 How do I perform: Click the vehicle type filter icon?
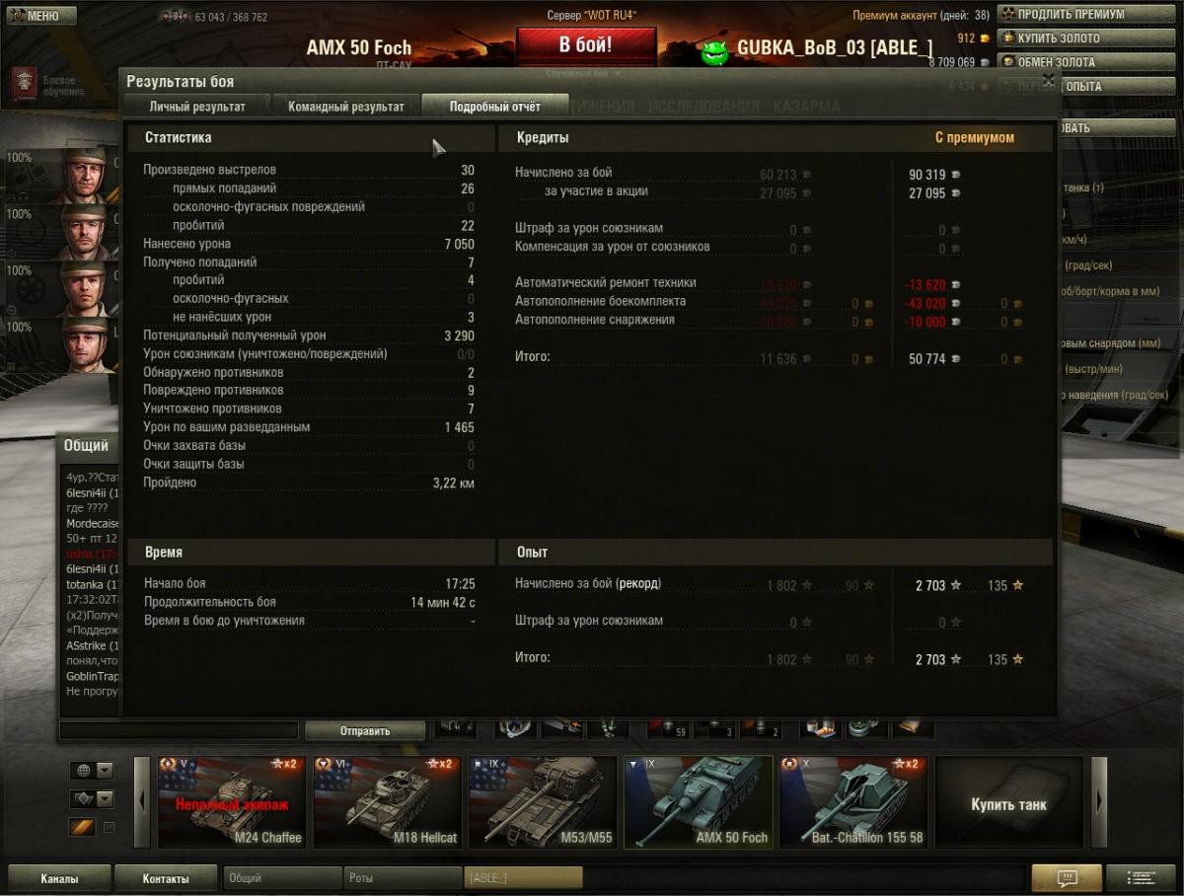82,798
